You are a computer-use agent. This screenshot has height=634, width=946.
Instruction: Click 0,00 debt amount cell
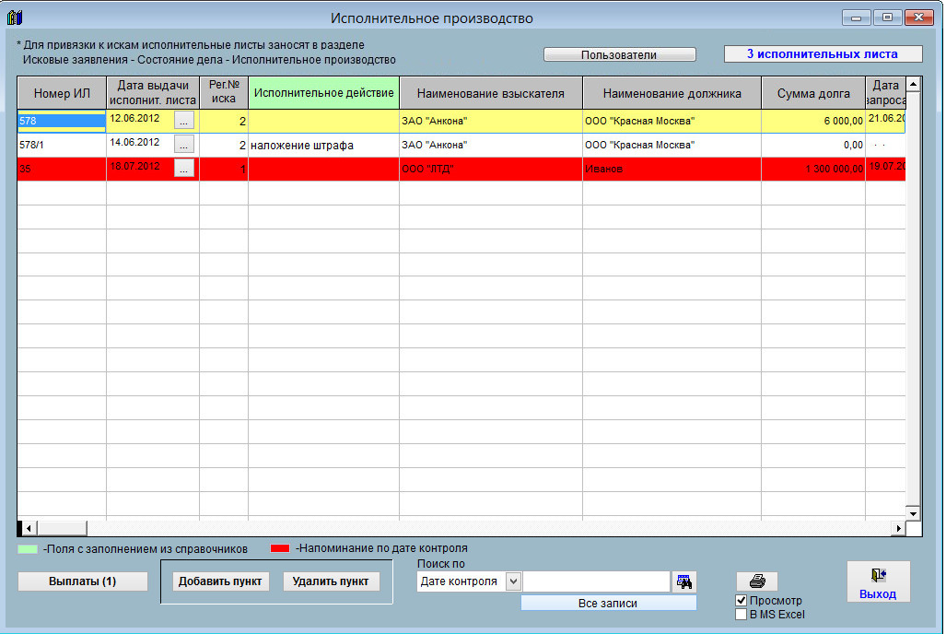pyautogui.click(x=813, y=145)
